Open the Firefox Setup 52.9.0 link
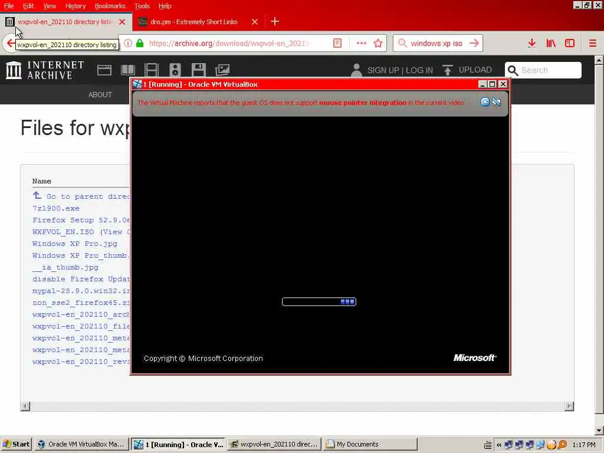This screenshot has width=604, height=453. click(x=81, y=220)
